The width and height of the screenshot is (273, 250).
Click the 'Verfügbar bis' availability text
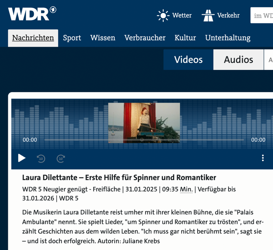pos(216,189)
